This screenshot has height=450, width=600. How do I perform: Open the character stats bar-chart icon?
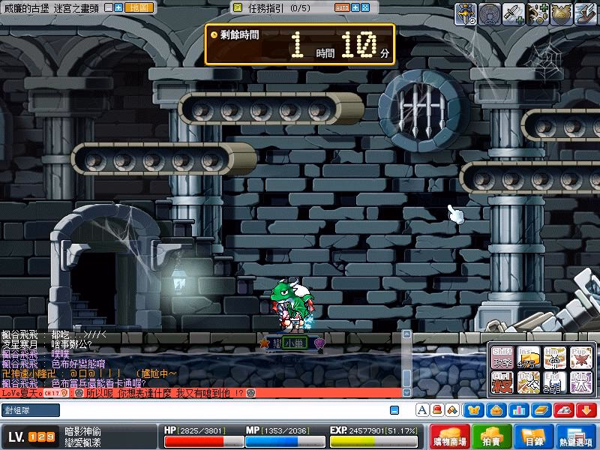[517, 410]
